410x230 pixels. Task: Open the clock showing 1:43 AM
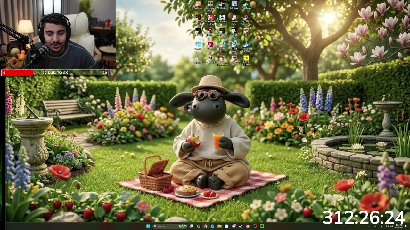coord(399,226)
